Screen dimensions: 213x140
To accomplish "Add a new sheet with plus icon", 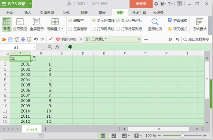I will 46,129.
